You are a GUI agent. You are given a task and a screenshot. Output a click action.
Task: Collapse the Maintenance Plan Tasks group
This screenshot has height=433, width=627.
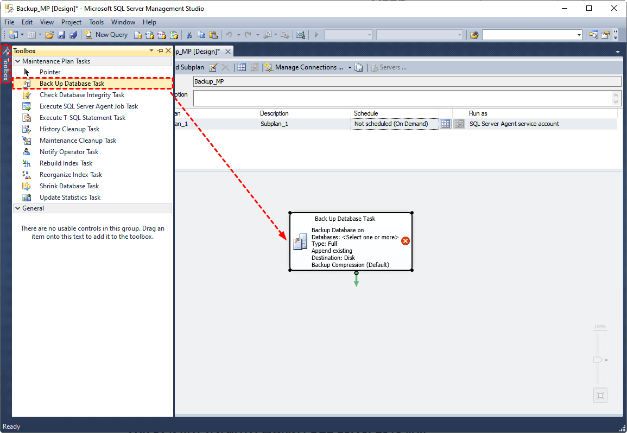pyautogui.click(x=18, y=61)
